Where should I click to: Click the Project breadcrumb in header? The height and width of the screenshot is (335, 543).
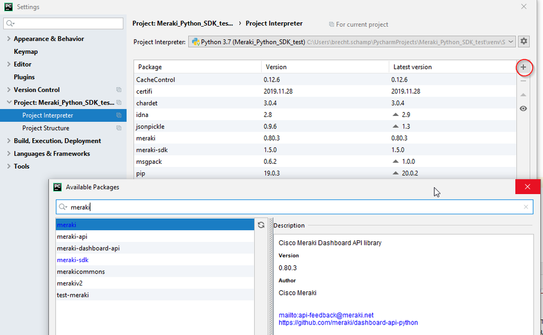pos(182,23)
